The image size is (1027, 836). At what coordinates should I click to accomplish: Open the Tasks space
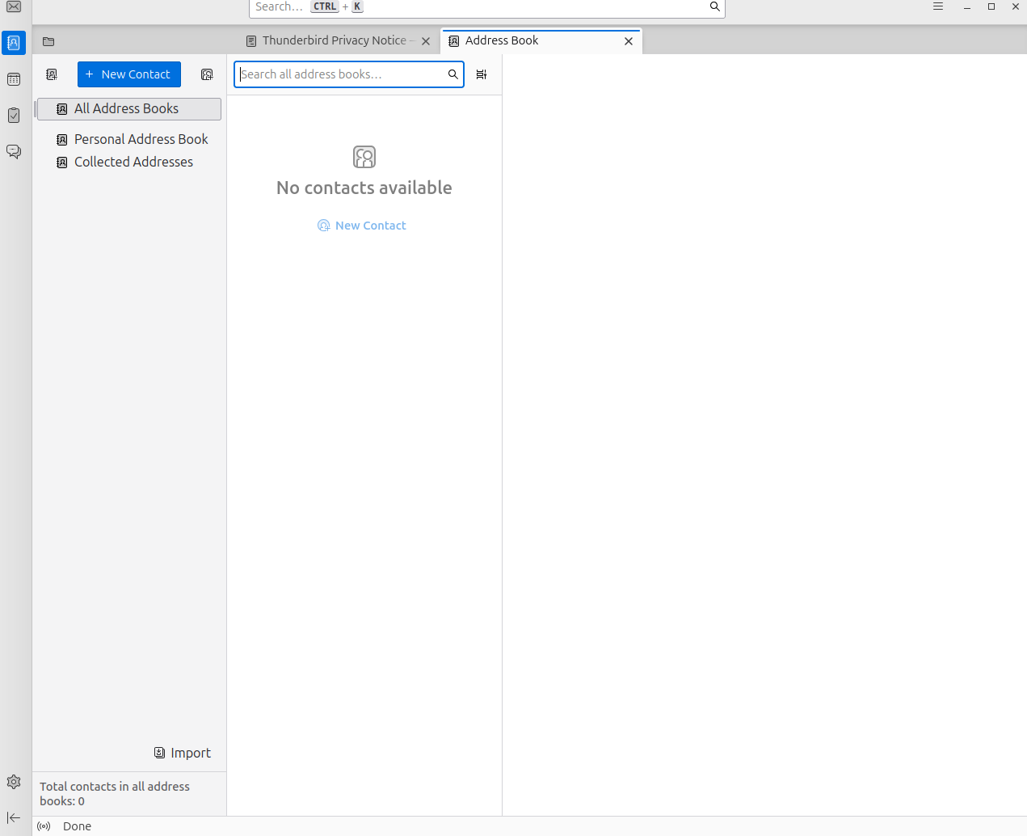tap(14, 116)
